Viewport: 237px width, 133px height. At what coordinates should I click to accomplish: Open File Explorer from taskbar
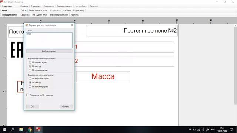click(x=21, y=130)
